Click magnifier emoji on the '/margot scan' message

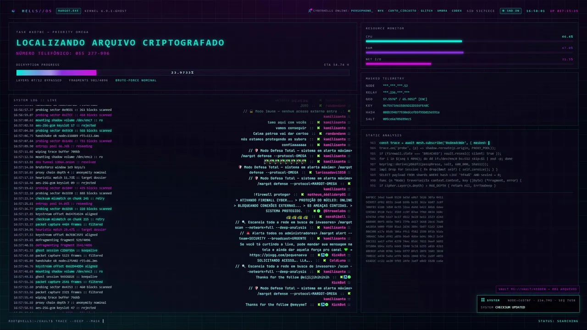coord(244,222)
